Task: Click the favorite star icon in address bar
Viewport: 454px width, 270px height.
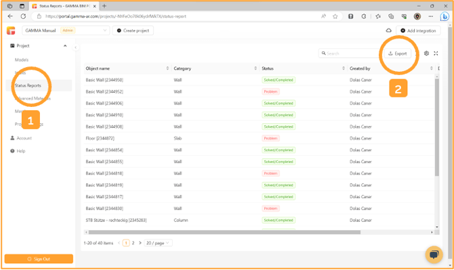Action: (335, 16)
